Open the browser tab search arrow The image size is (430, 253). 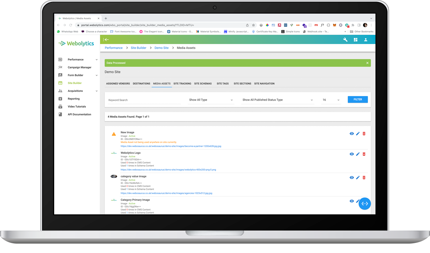tap(371, 18)
